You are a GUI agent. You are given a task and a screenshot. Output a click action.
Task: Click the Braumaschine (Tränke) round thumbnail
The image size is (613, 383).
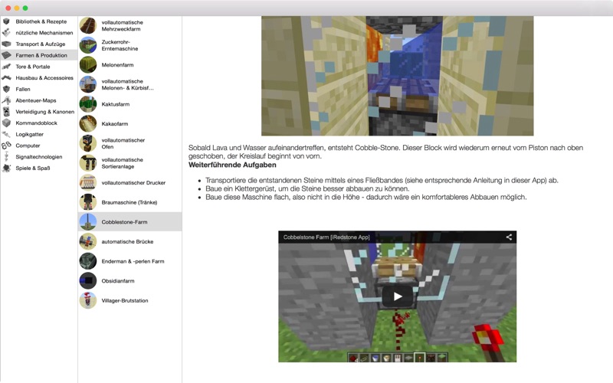click(x=88, y=202)
